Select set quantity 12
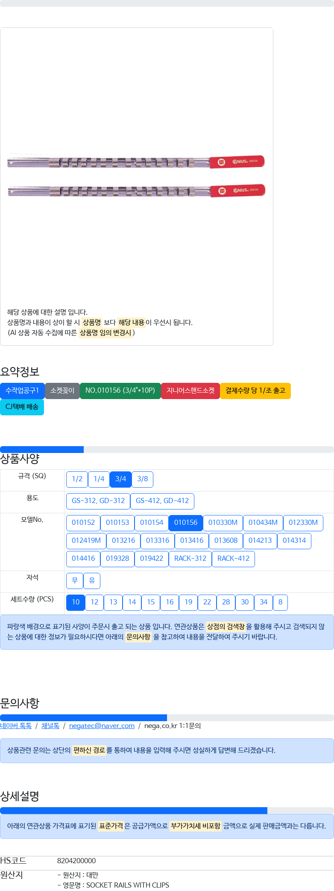Viewport: 334px width, 891px height. (x=94, y=602)
